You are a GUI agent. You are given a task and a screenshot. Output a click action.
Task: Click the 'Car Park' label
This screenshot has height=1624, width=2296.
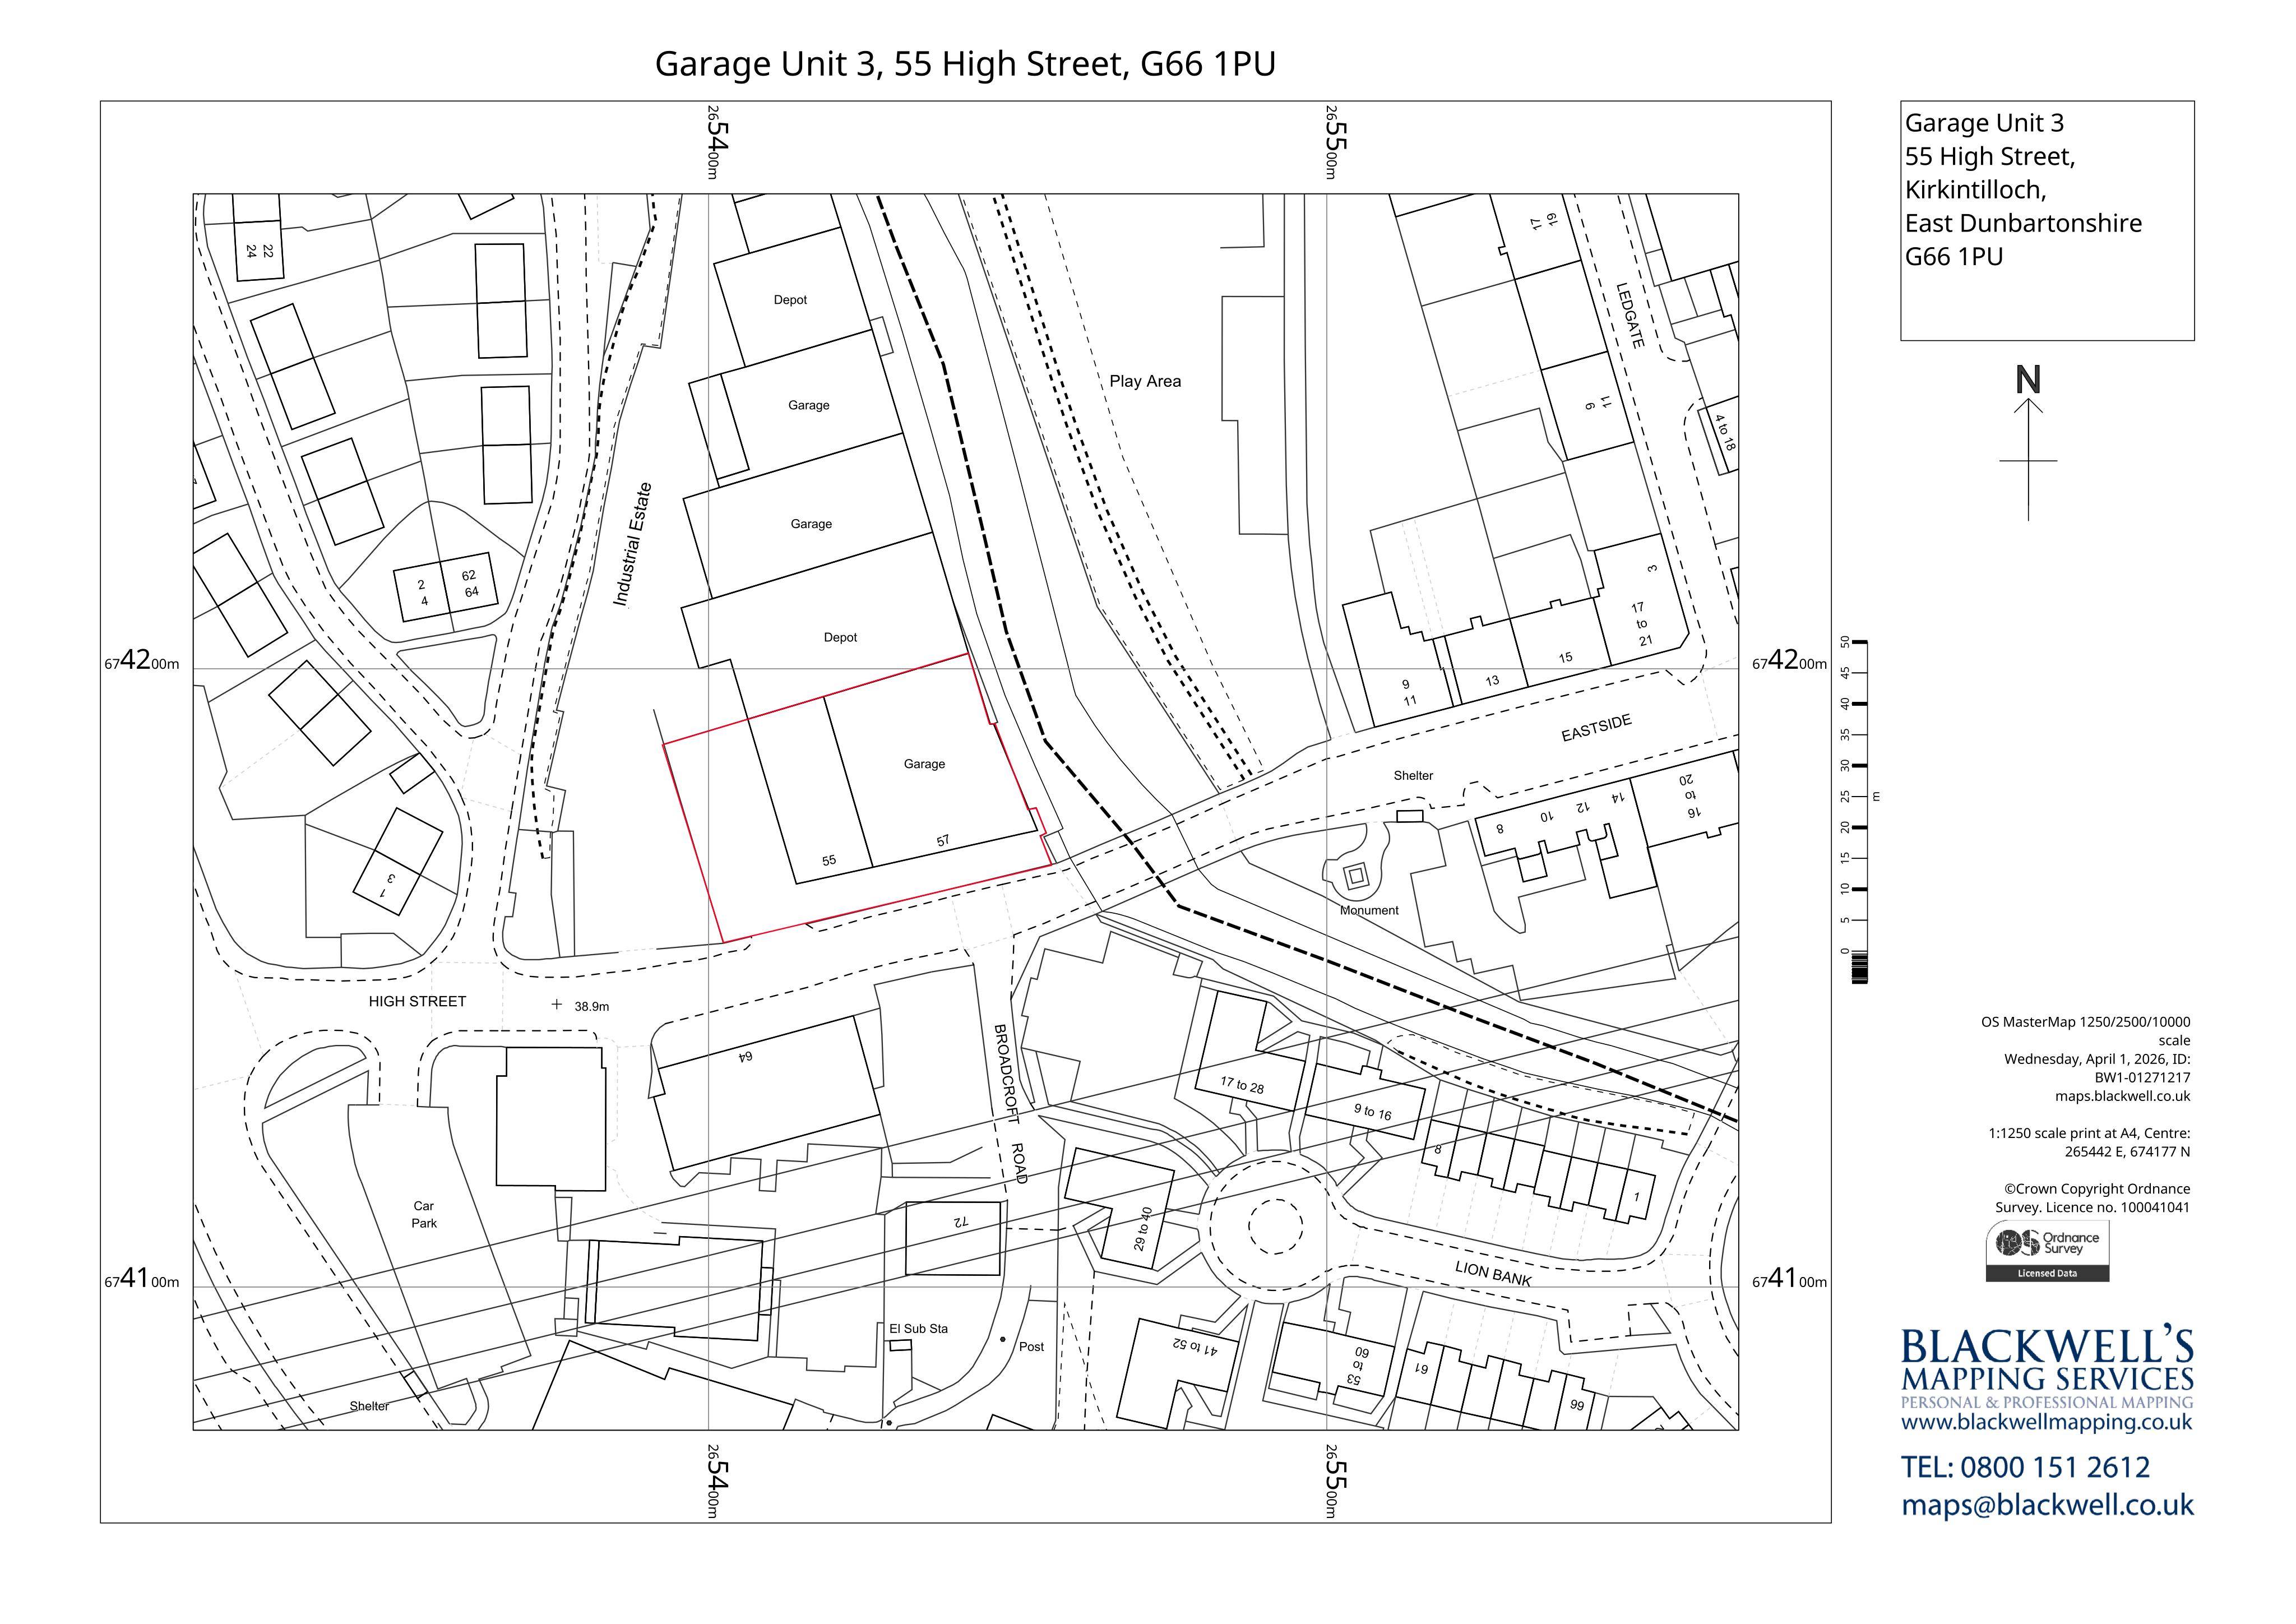[x=424, y=1214]
